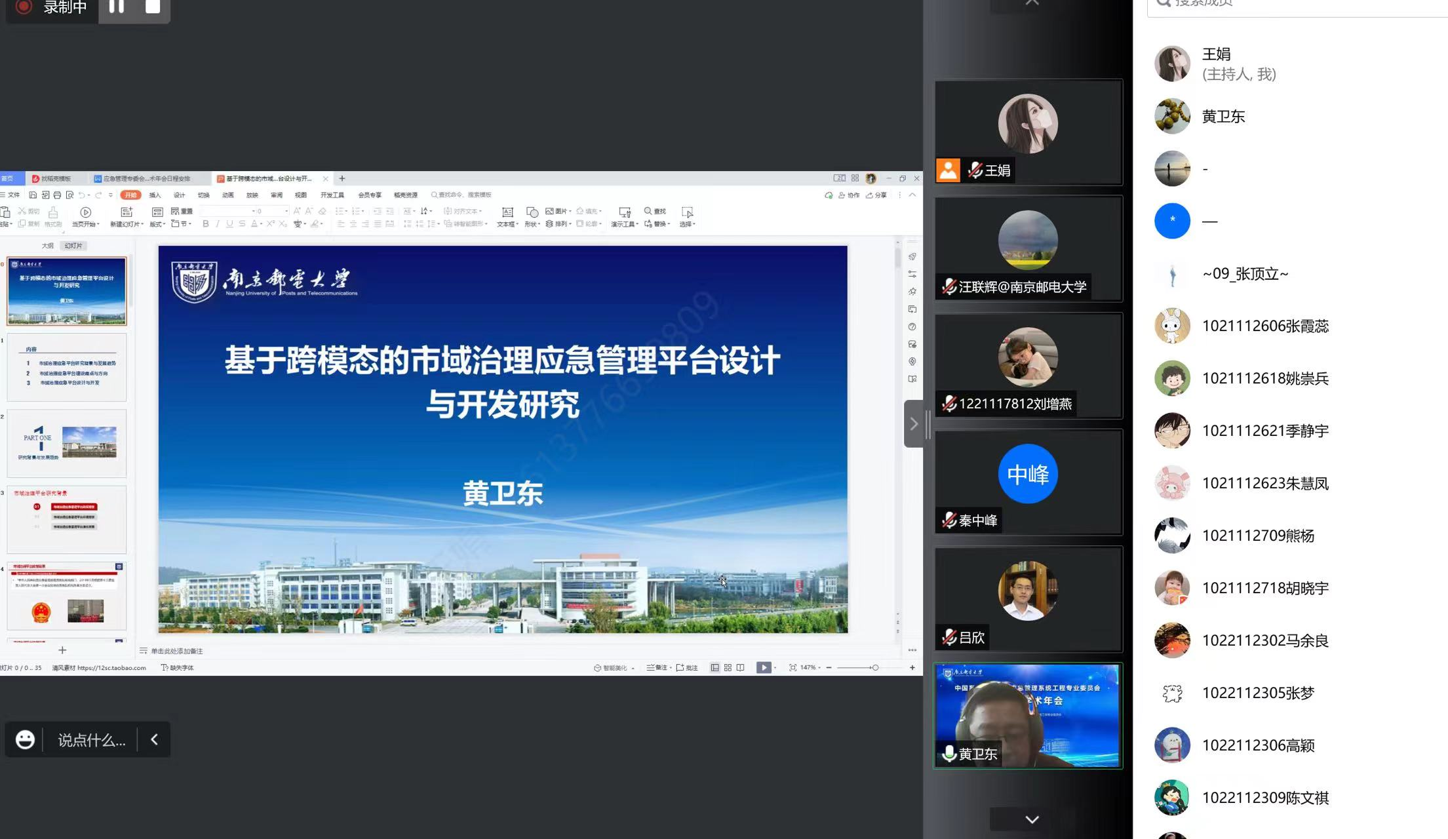Pause the meeting recording
The image size is (1448, 839).
tap(117, 7)
